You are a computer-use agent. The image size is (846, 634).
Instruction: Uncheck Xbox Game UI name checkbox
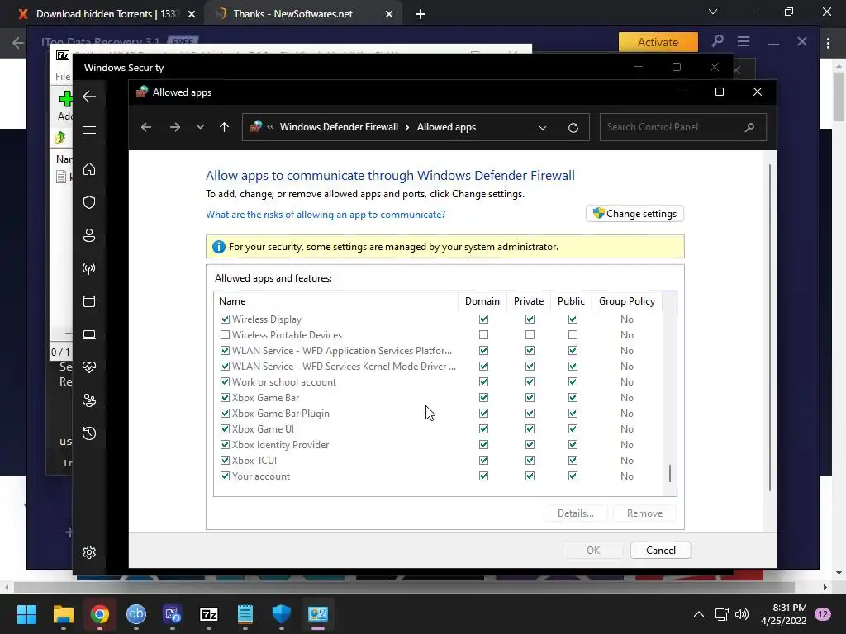[225, 429]
